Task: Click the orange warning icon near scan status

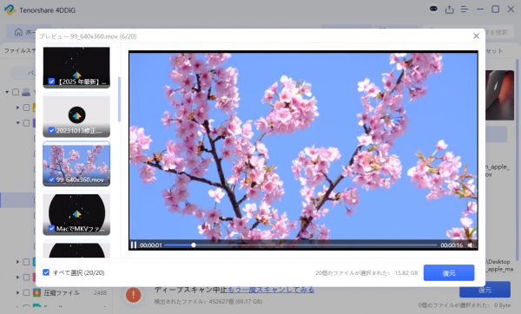Action: click(133, 295)
